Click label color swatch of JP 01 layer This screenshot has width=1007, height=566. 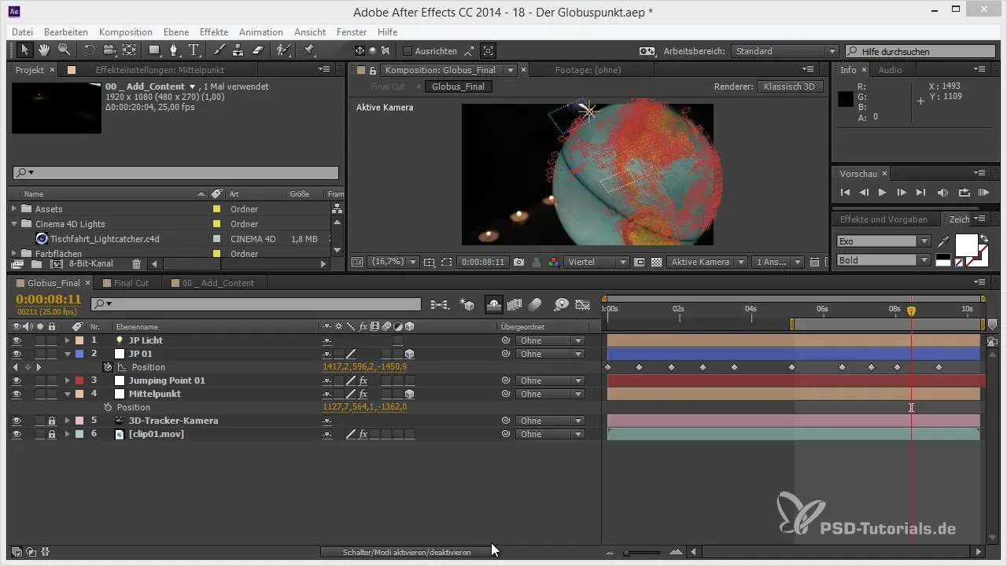point(79,354)
